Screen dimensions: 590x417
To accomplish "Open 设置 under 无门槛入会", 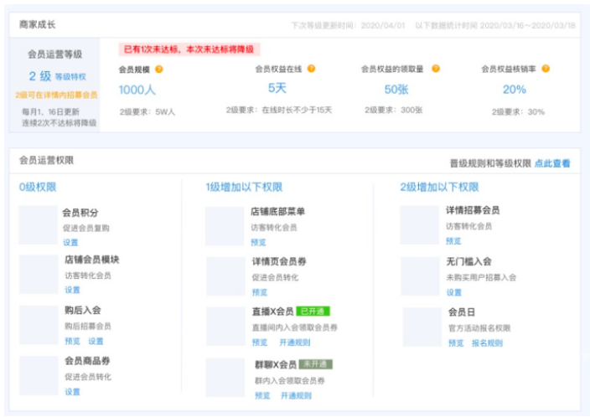I will click(x=453, y=292).
